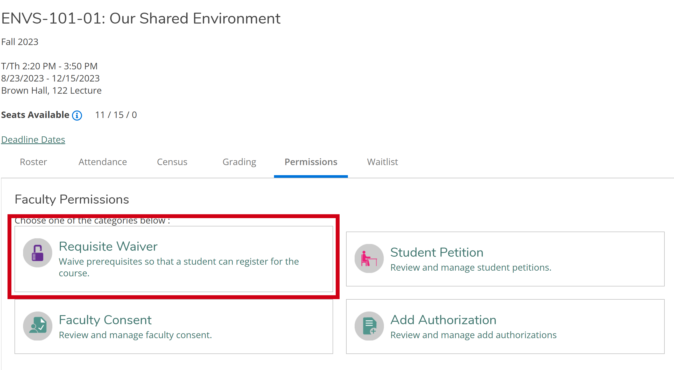Open the Requisite Waiver heading
This screenshot has height=370, width=674.
[x=108, y=247]
